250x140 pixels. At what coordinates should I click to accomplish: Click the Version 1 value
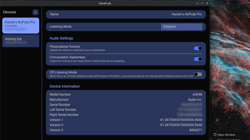(181, 120)
